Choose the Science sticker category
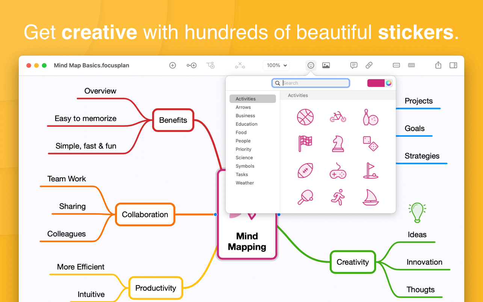 (244, 158)
